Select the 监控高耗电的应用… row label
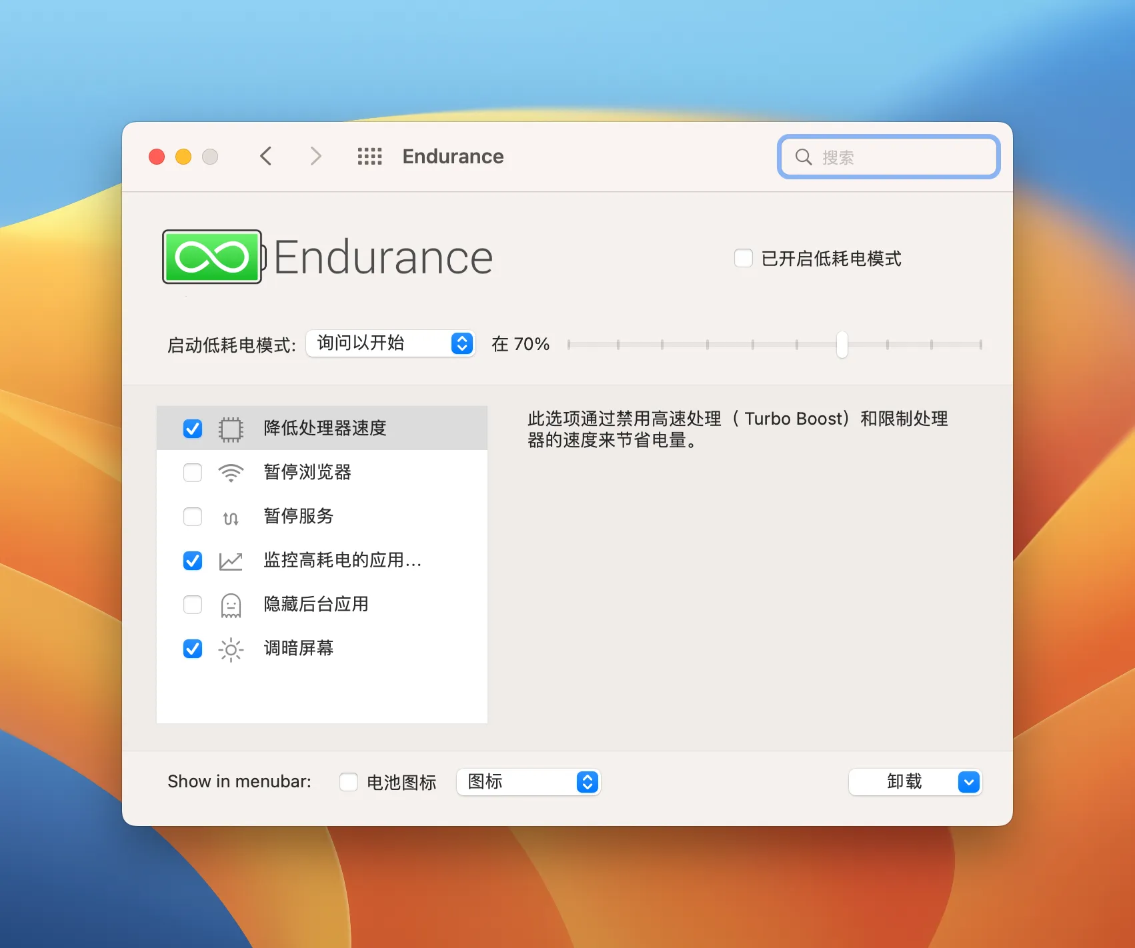 [343, 560]
